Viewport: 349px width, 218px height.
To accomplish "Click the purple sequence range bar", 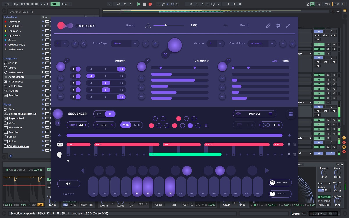I will tap(174, 135).
